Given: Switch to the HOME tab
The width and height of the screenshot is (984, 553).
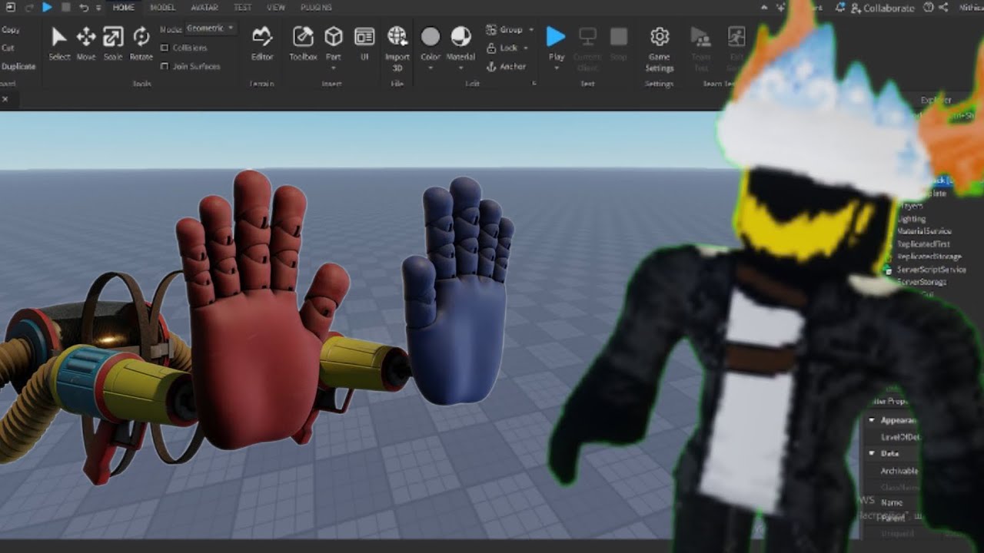Looking at the screenshot, I should [123, 7].
